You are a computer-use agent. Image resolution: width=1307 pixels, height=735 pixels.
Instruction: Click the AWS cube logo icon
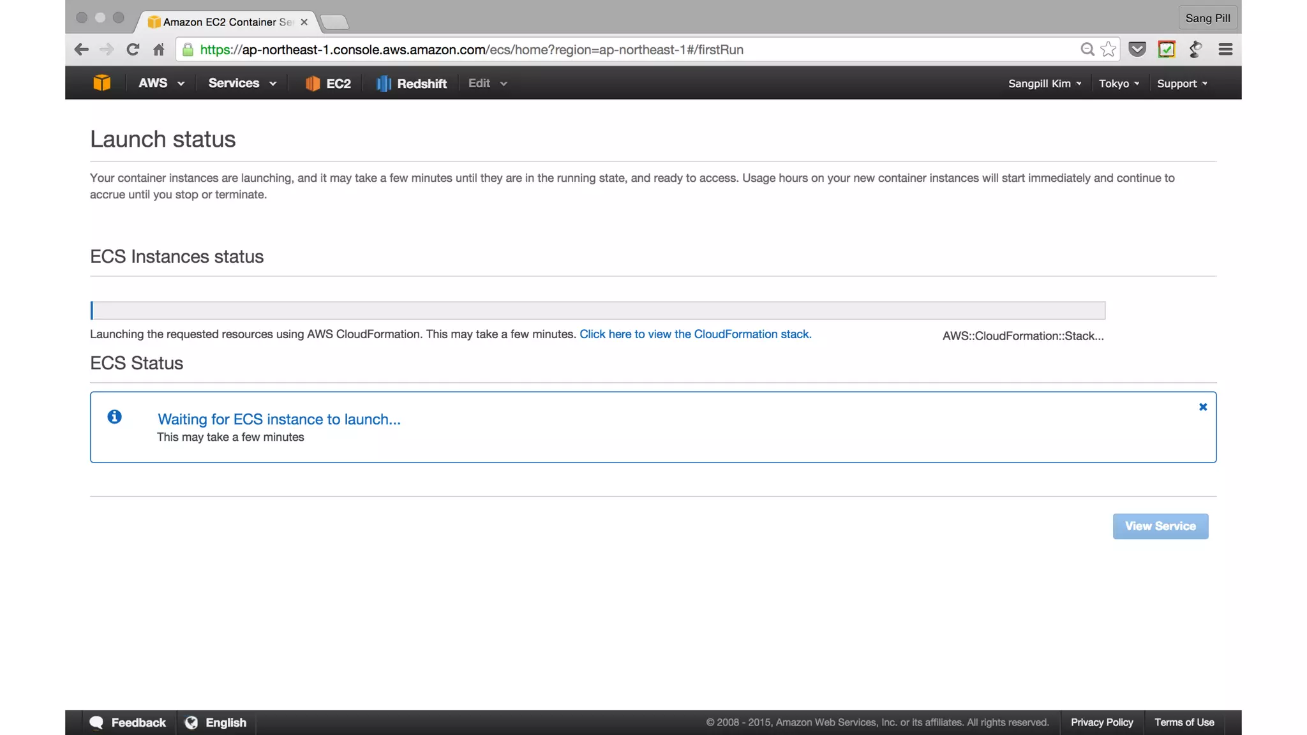click(101, 83)
